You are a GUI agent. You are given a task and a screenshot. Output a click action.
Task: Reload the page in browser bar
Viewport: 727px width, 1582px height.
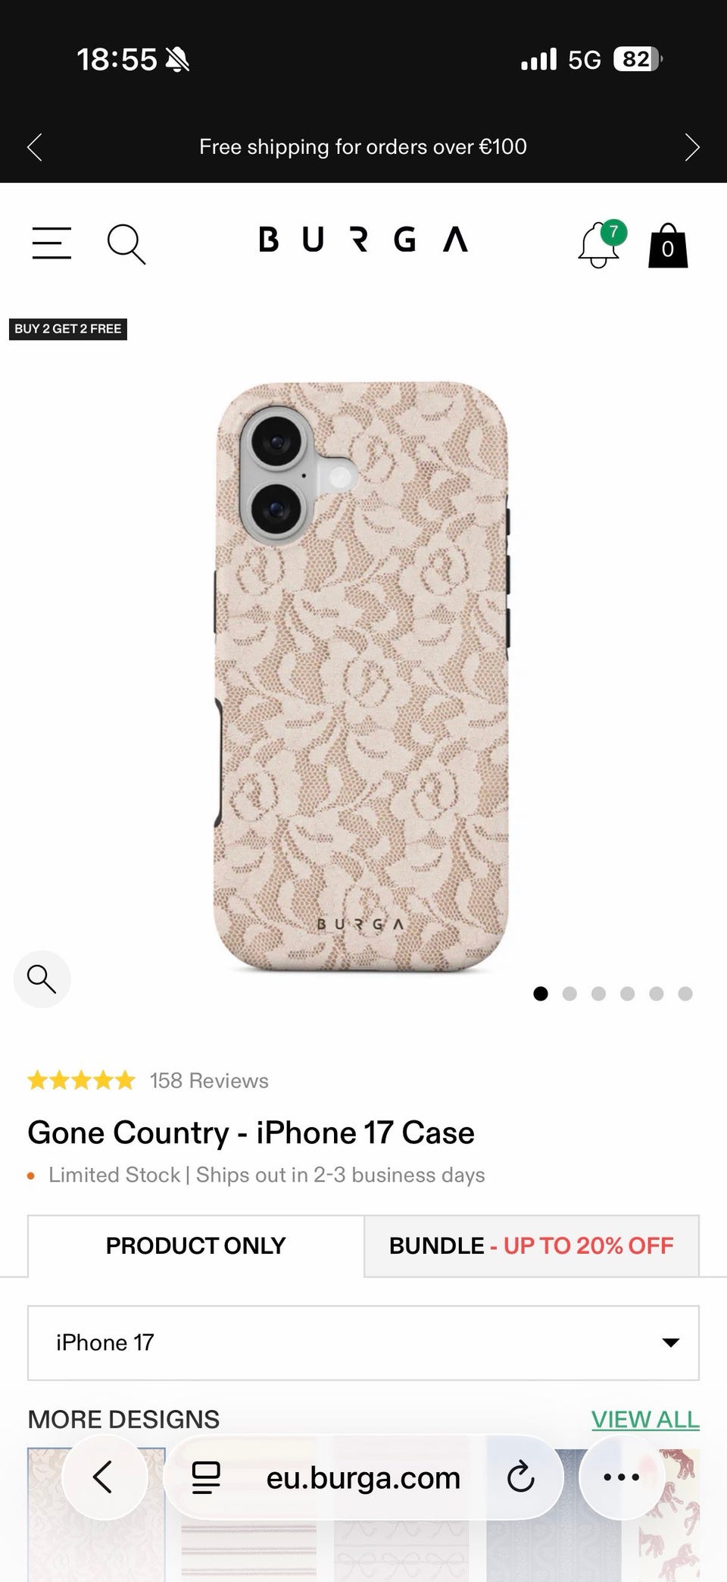pos(520,1477)
